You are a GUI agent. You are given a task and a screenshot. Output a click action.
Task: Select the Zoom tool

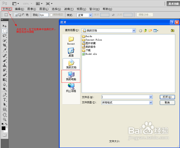pos(5,119)
